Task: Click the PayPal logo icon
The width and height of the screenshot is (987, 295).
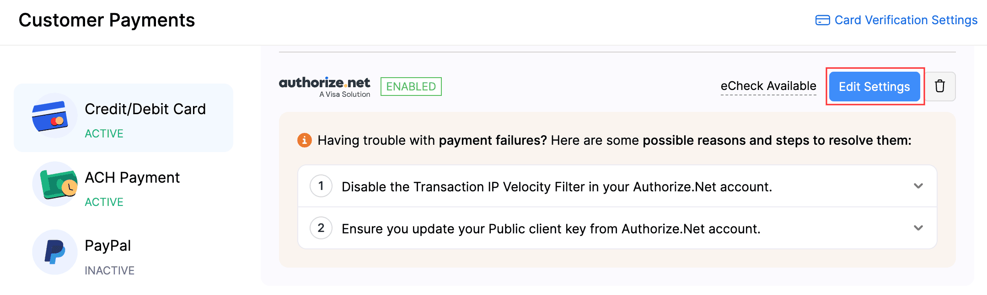Action: coord(55,252)
